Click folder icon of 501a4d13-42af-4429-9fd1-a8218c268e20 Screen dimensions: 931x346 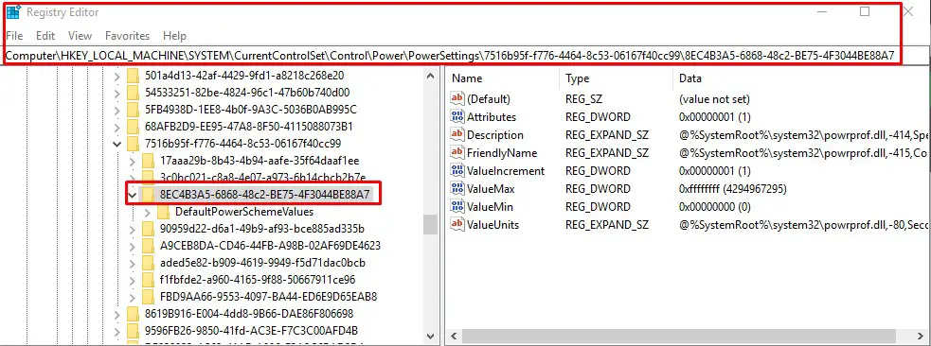[x=133, y=76]
